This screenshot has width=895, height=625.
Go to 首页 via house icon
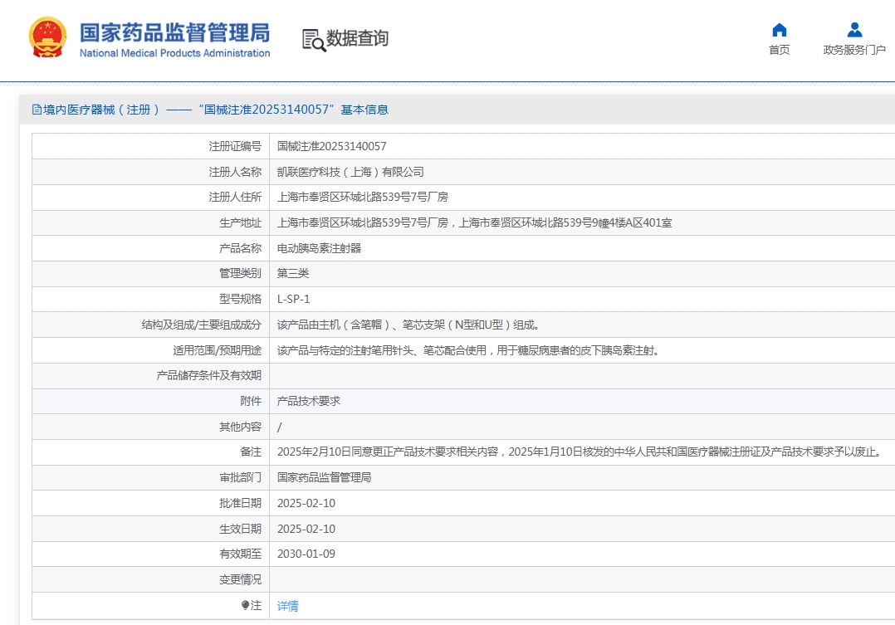click(779, 30)
